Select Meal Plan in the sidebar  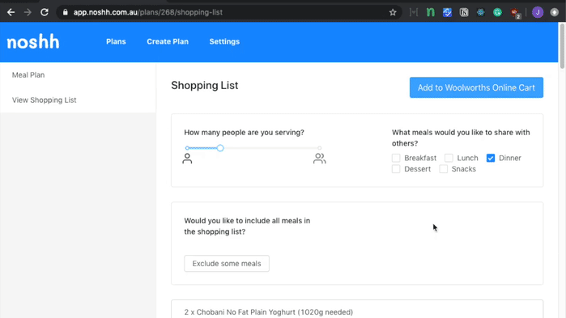pyautogui.click(x=28, y=75)
